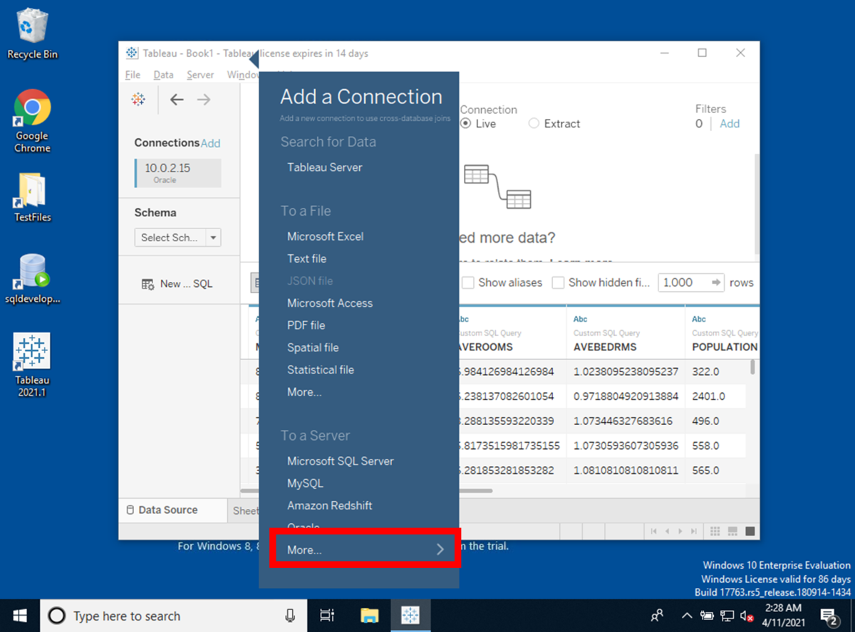Screen dimensions: 855x632
Task: Select the Extract connection radio button
Action: click(x=534, y=124)
